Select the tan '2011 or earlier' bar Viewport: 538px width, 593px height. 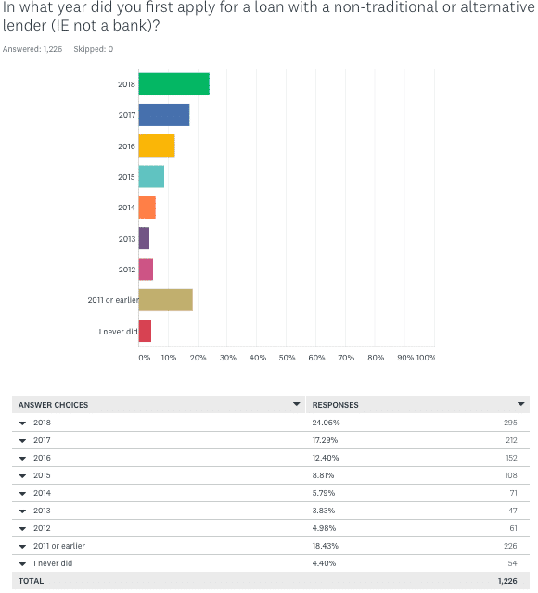[166, 300]
